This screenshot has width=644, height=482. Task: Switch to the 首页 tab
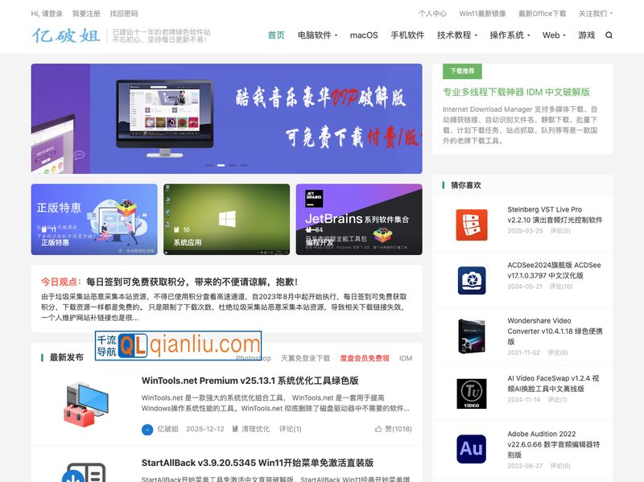275,35
